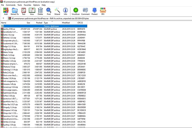Sort by the CRC32 column header
Screen dimensions: 192x128
(82, 23)
